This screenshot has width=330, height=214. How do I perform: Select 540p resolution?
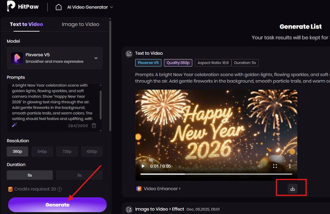pos(42,151)
